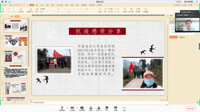200x112 pixels.
Task: Open the members list icon
Action: 99,108
